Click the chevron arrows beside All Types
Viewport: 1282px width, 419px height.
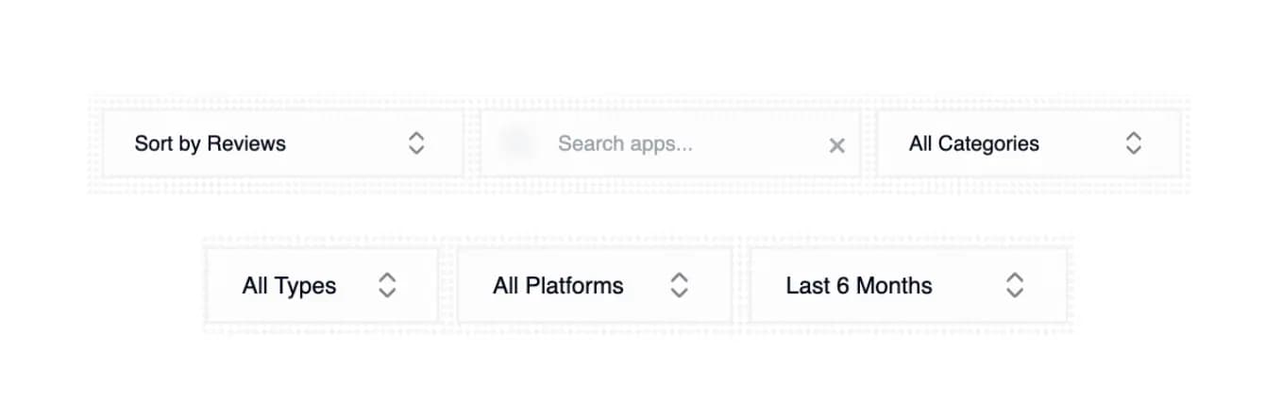(387, 286)
